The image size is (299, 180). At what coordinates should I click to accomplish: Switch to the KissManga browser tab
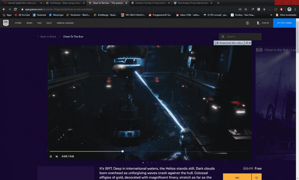(65, 3)
